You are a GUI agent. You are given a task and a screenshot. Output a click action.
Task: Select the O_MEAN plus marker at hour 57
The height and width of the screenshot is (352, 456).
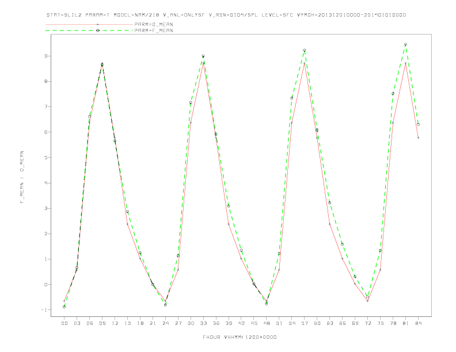click(304, 63)
